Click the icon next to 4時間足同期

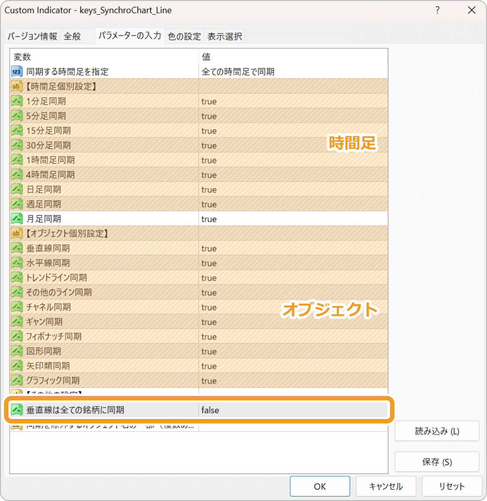16,174
